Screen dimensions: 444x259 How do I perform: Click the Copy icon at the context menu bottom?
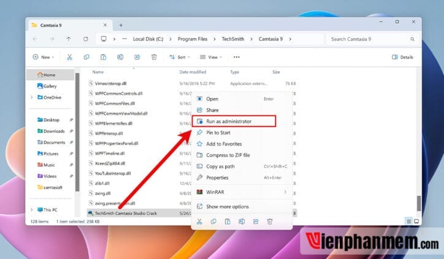tap(213, 222)
